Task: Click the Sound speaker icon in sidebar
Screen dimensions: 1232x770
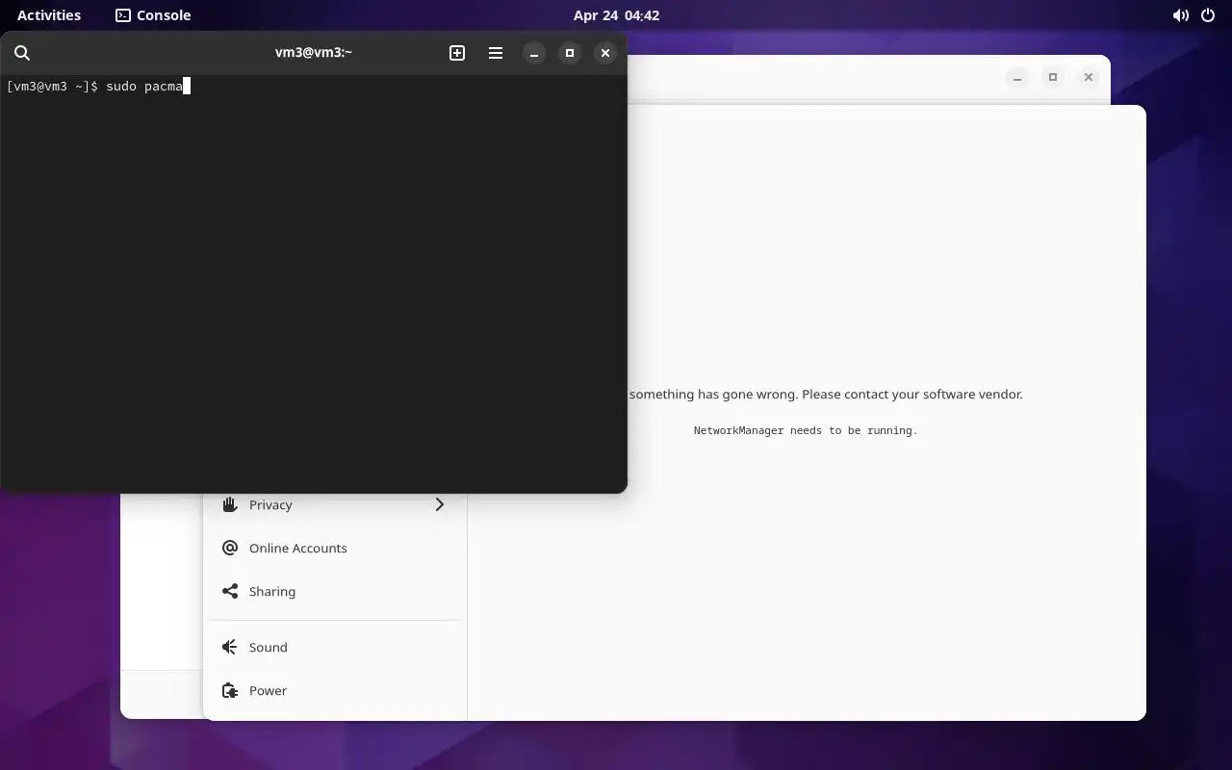Action: point(230,647)
